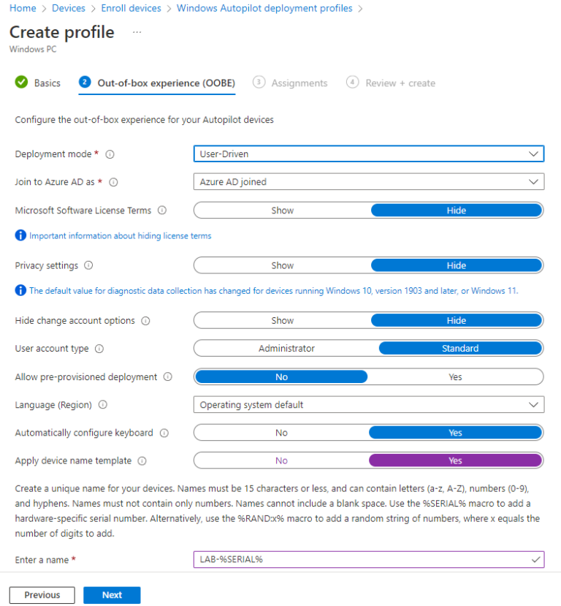Set Automatically configure keyboard to No
Image resolution: width=561 pixels, height=606 pixels.
point(281,433)
